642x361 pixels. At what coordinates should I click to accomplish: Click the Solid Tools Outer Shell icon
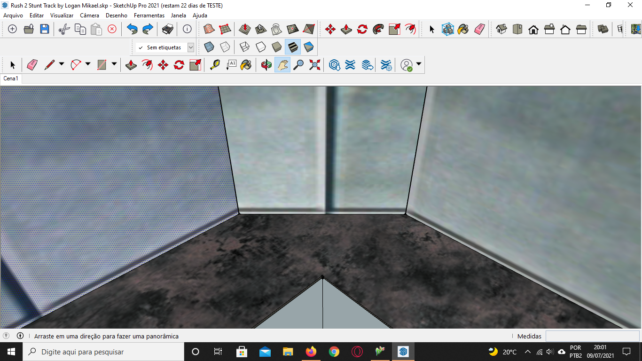pos(603,29)
